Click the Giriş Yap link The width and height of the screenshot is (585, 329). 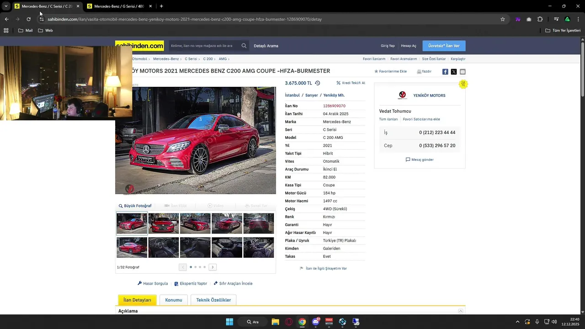coord(388,46)
